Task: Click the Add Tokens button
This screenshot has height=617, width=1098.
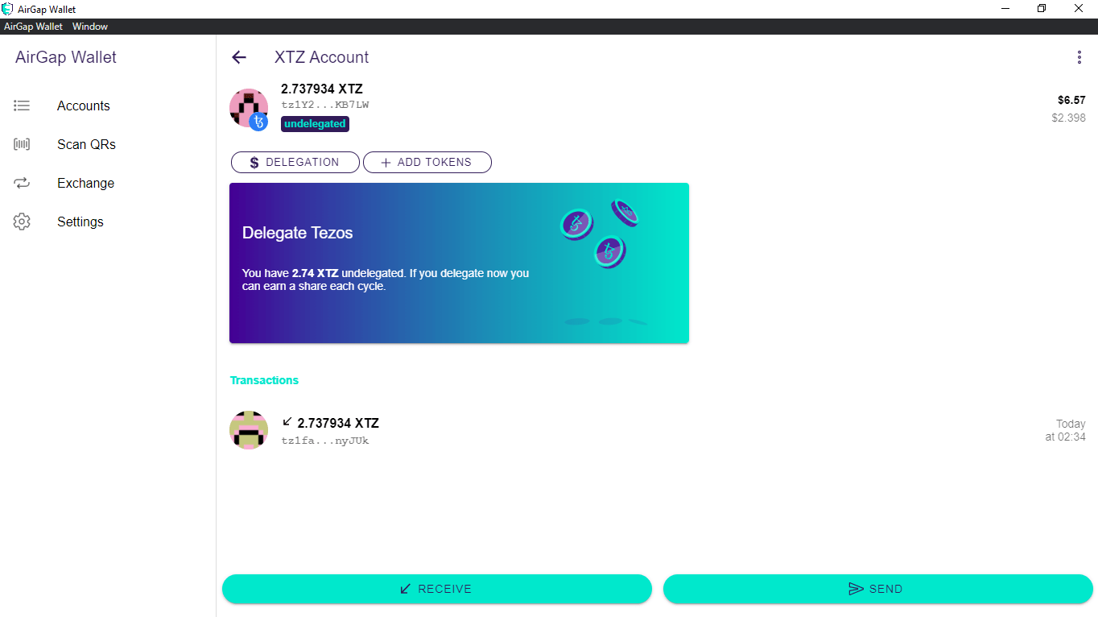Action: pos(427,162)
